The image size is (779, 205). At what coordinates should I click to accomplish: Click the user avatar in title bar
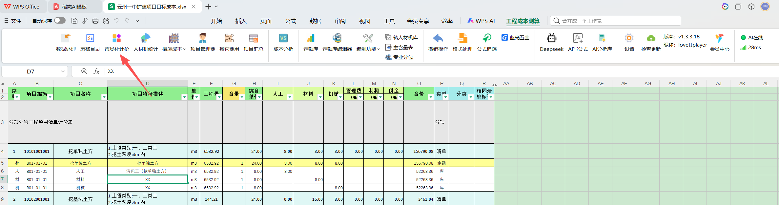point(765,6)
